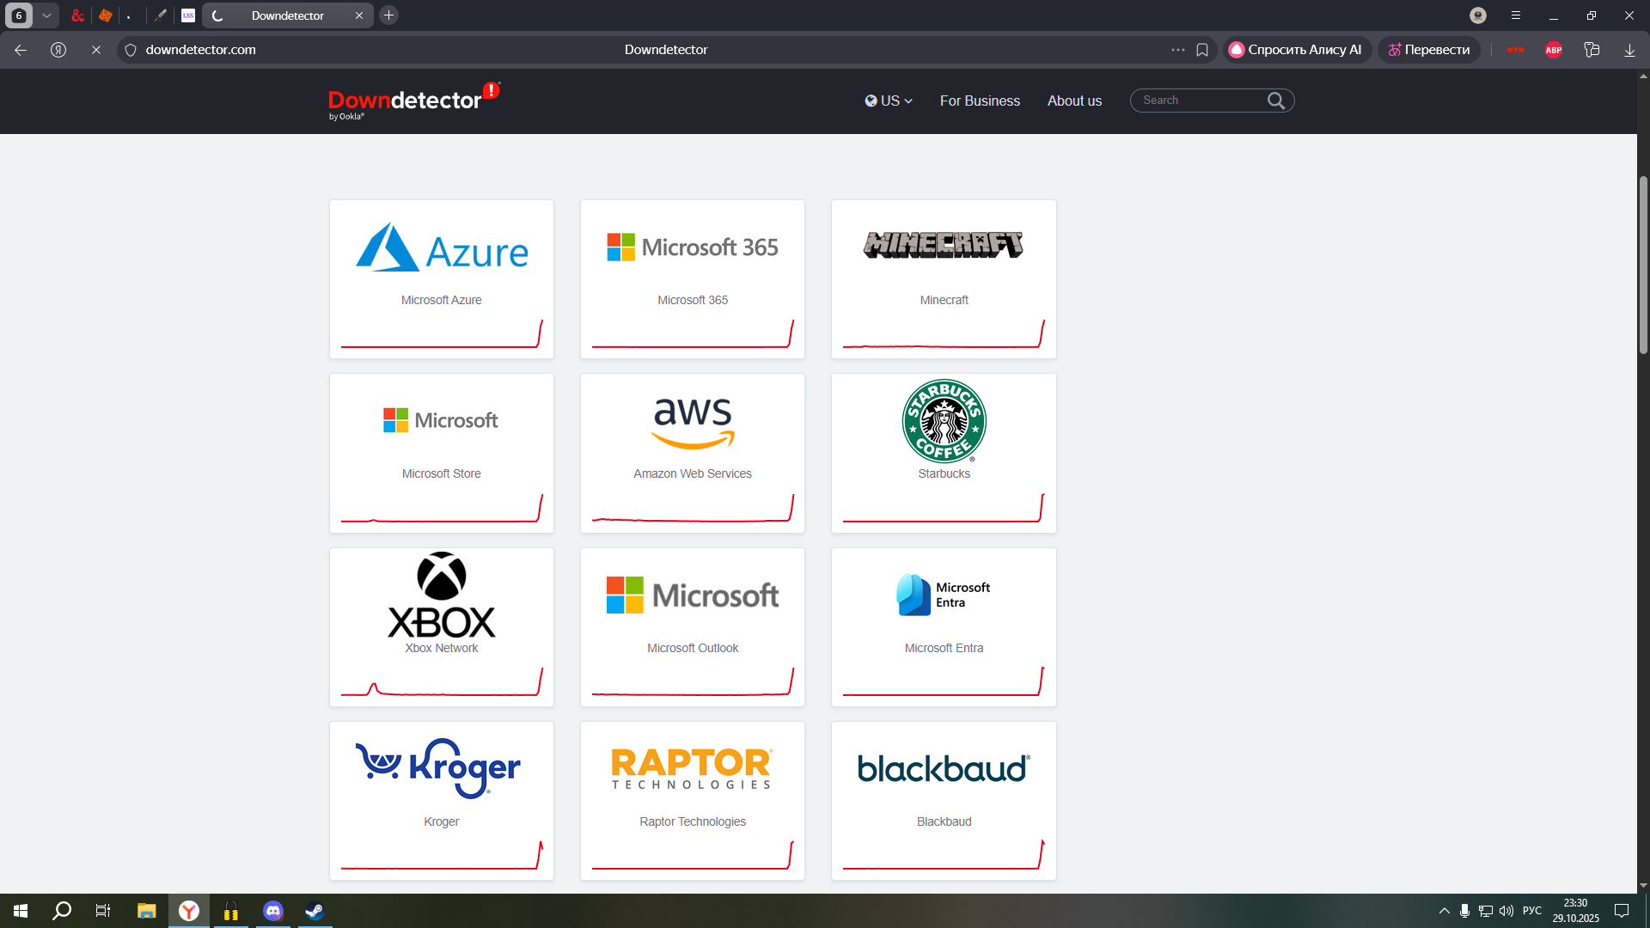The width and height of the screenshot is (1650, 928).
Task: Click the Translate page button
Action: [1429, 50]
